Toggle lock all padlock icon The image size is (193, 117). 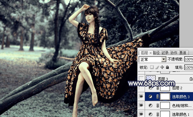(x=167, y=67)
